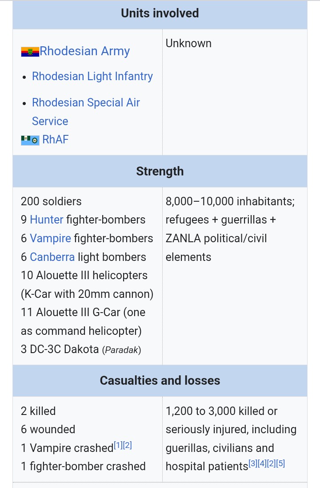Open the Vampire aircraft link
This screenshot has height=488, width=320.
50,238
